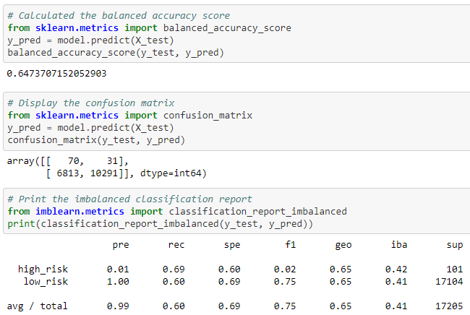Click the comment '# Display the confusion matrix'
The image size is (470, 315).
point(91,103)
